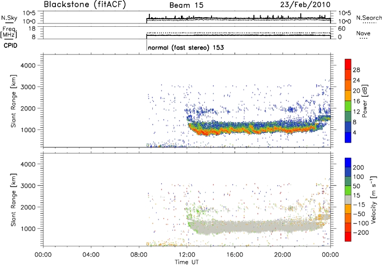The width and height of the screenshot is (382, 265).
Task: Click the blue bottom of power colorbar
Action: pos(348,137)
